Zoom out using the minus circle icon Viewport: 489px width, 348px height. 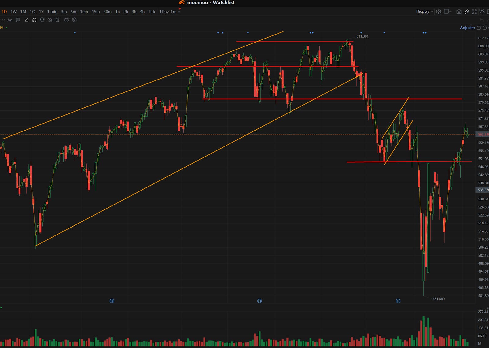(484, 28)
